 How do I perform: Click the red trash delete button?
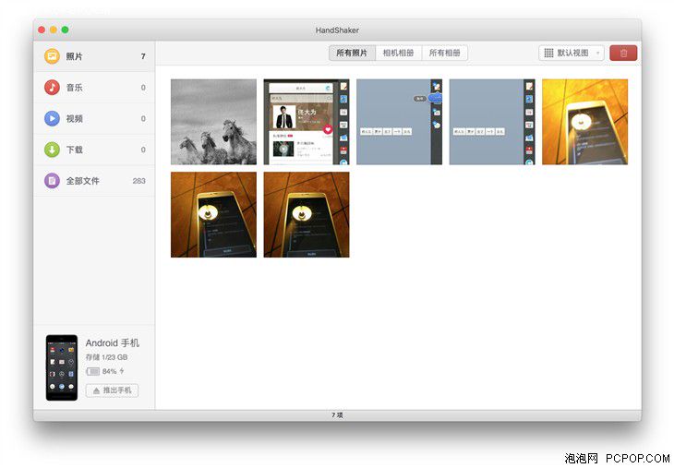(x=623, y=53)
